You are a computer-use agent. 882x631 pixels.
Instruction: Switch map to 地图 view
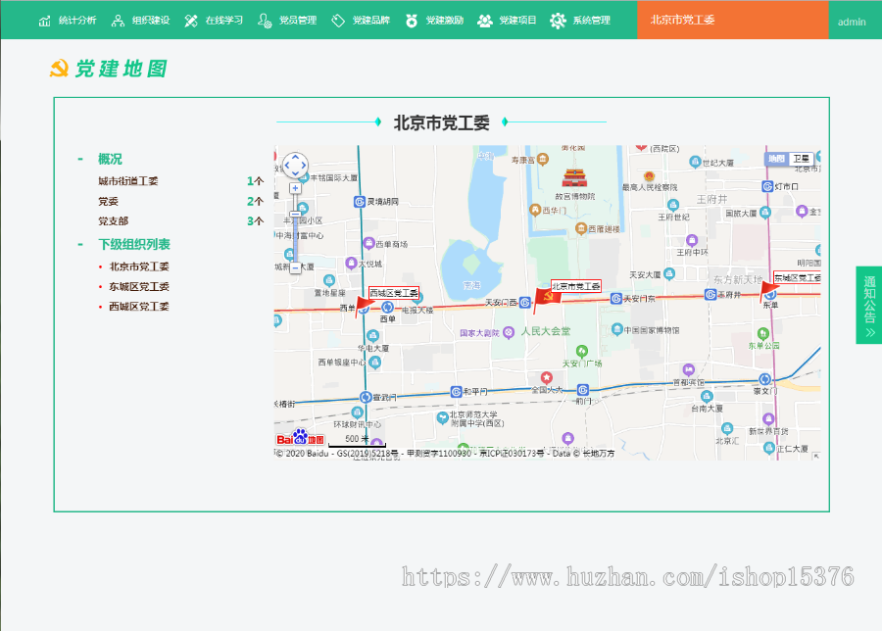(777, 159)
